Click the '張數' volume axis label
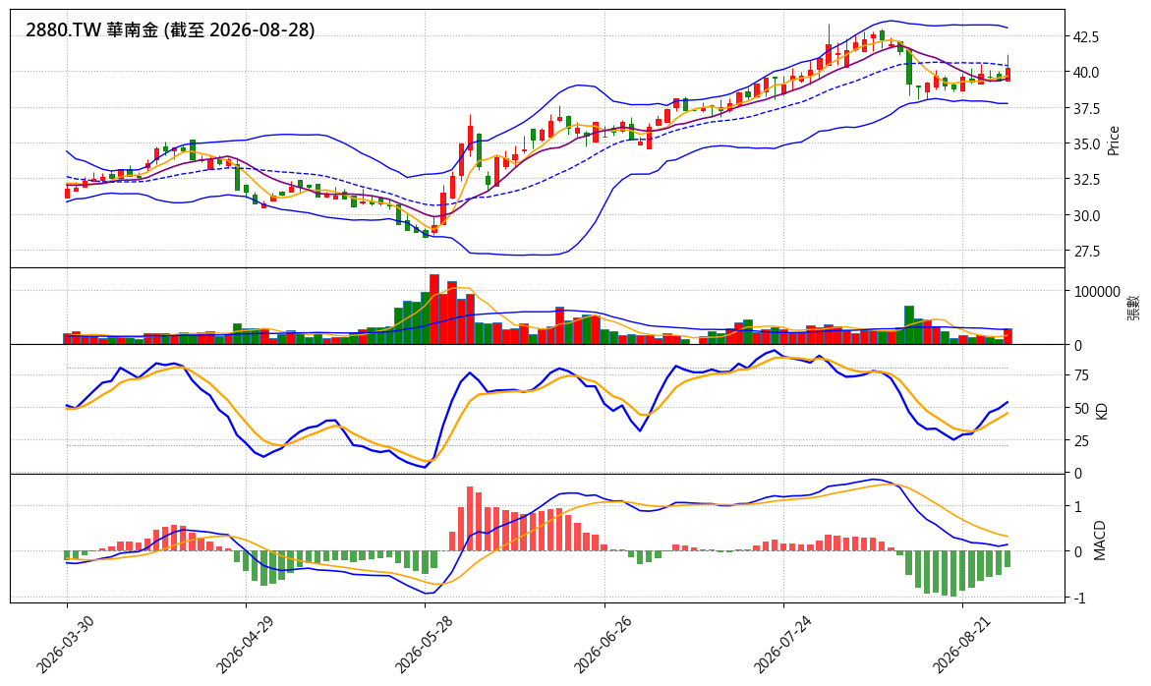 (x=1134, y=307)
